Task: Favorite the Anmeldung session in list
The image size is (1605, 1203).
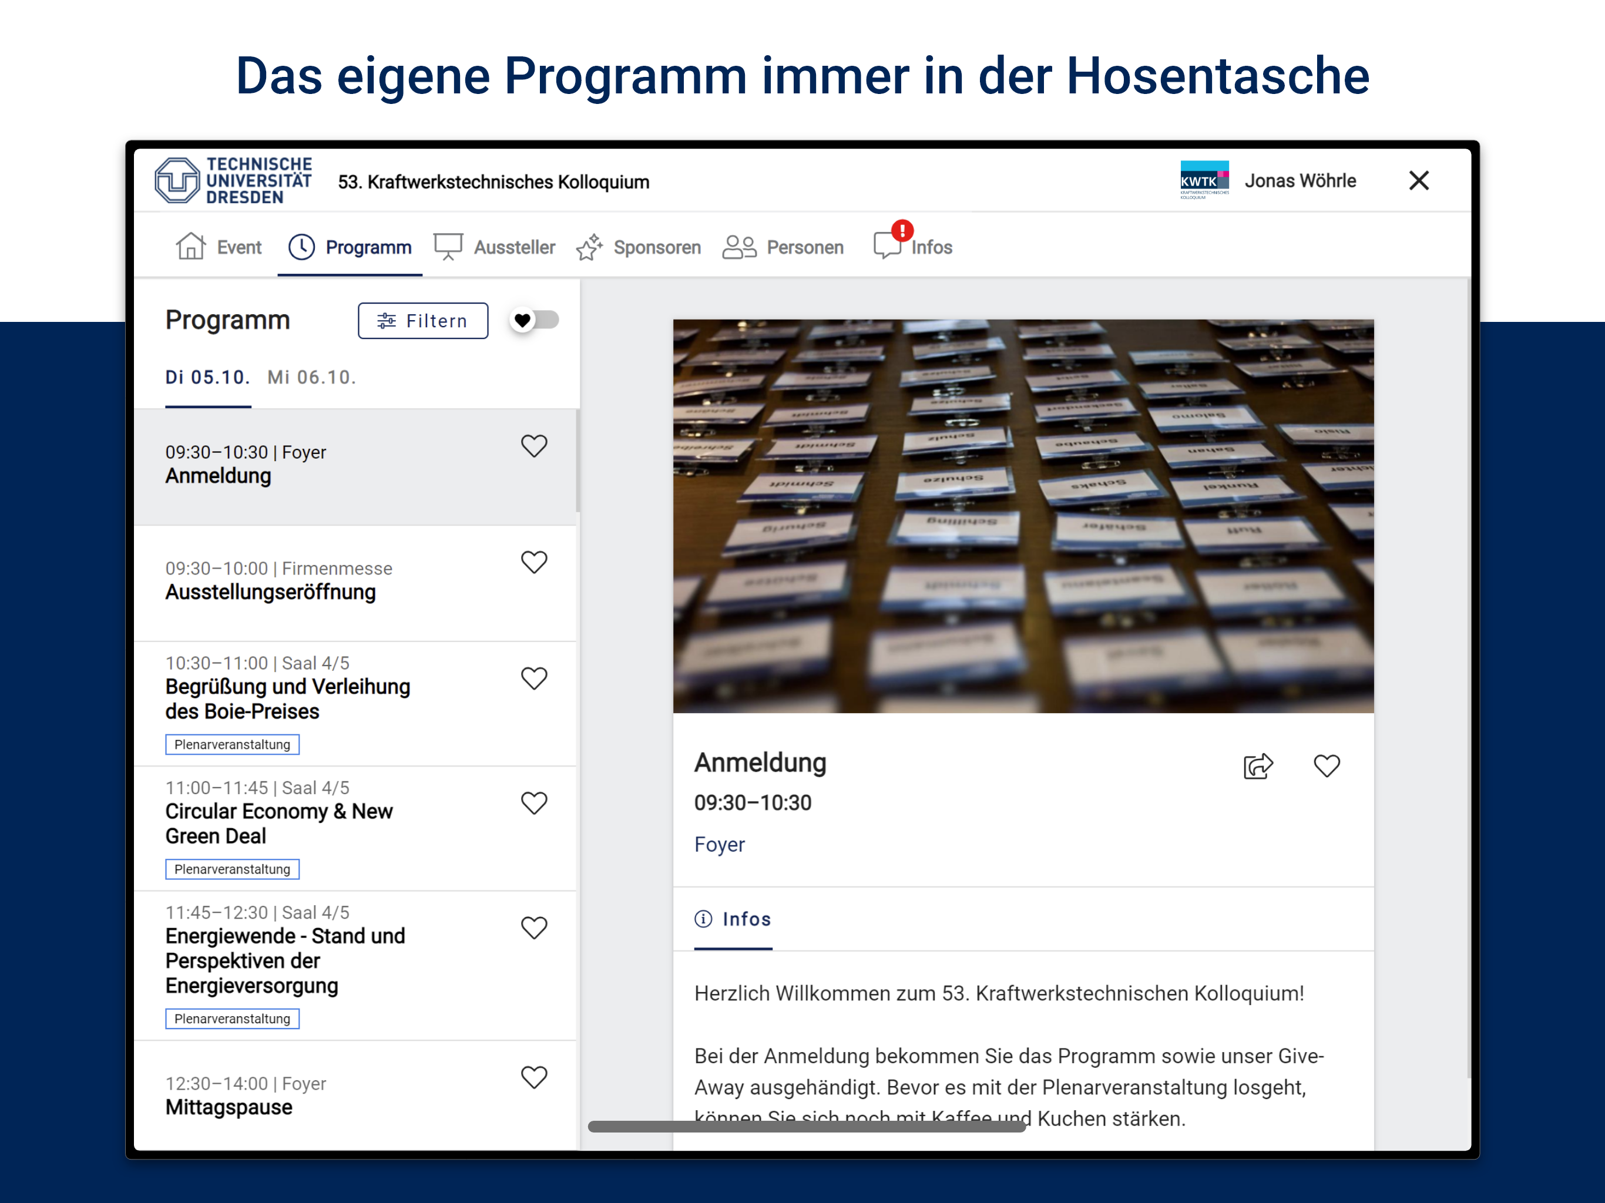Action: (x=534, y=445)
